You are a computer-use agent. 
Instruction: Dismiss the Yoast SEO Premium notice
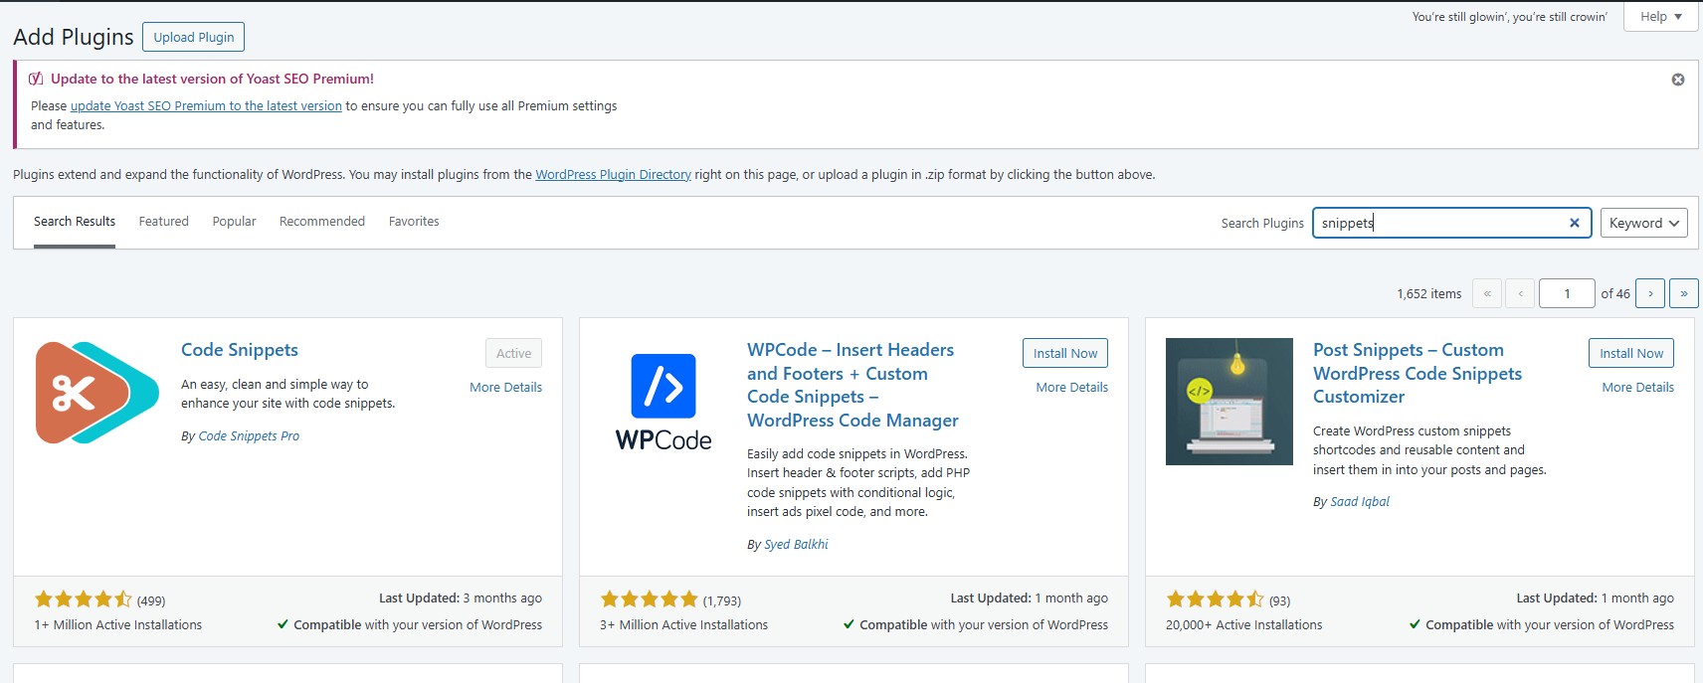coord(1678,80)
